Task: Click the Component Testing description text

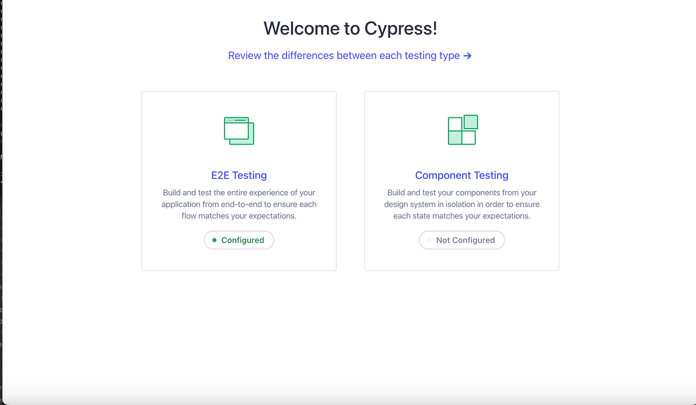Action: pos(462,204)
